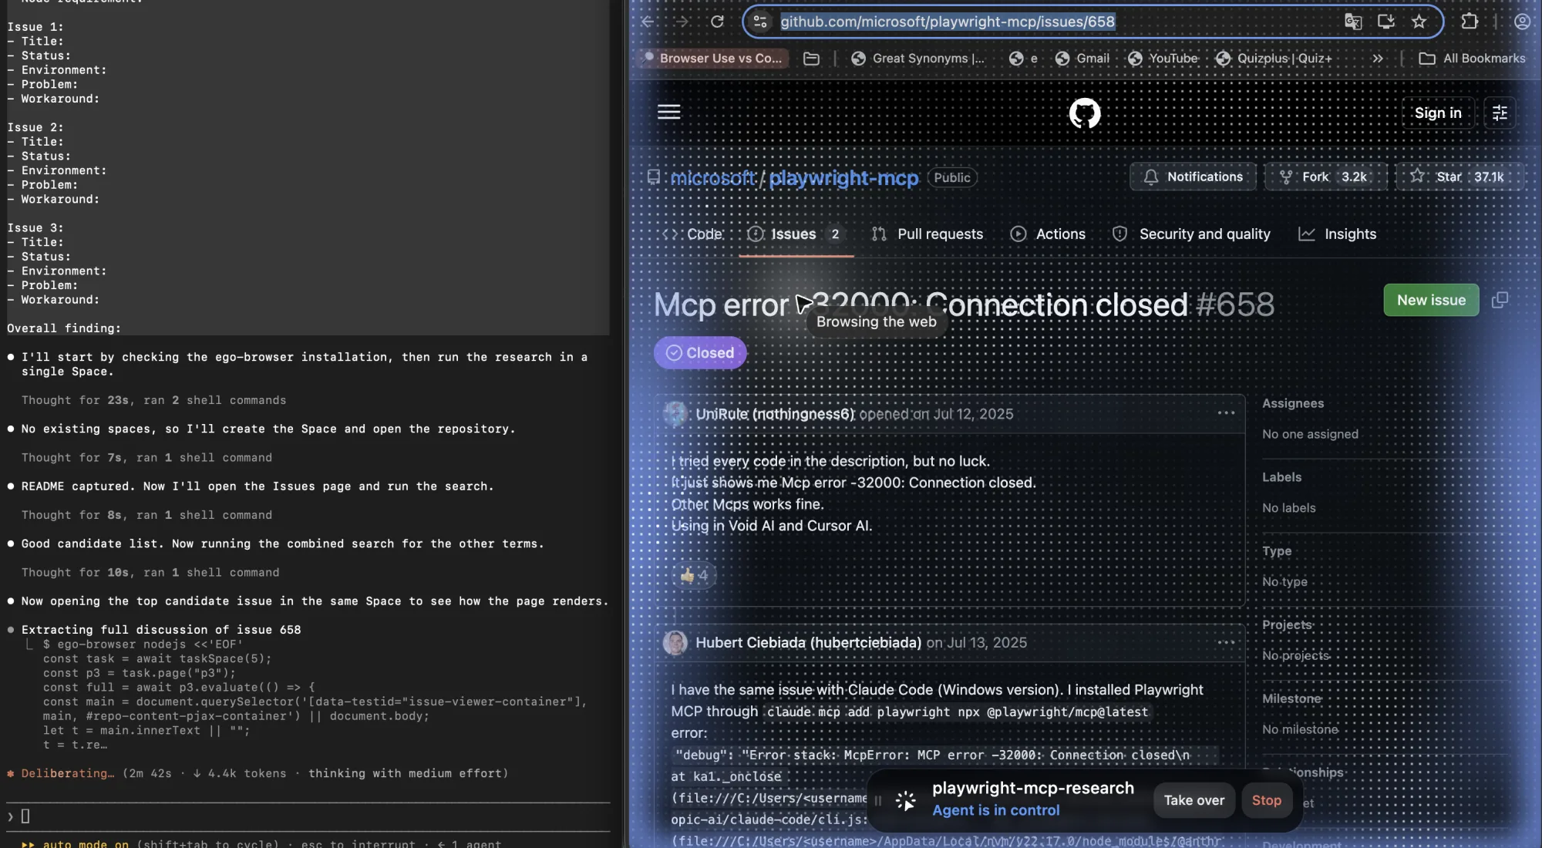Open the microsoft owner link
Screen dimensions: 1542x848
713,178
